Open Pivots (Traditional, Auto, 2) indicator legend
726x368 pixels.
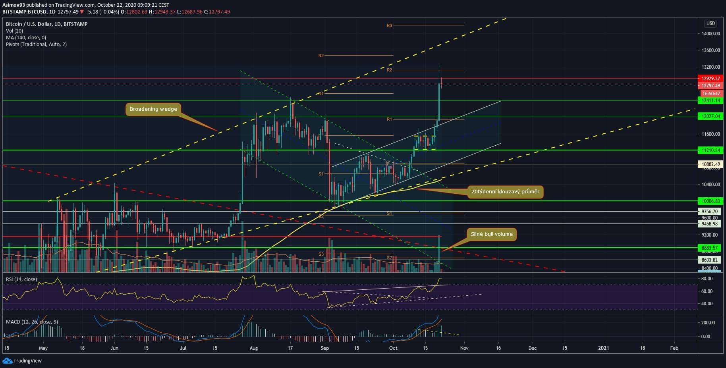coord(36,44)
